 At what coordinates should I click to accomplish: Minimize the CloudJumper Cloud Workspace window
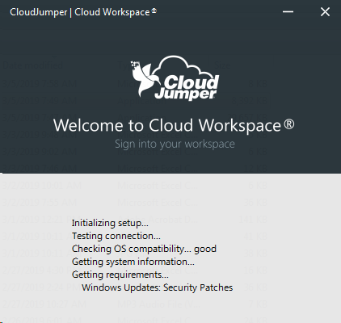[x=288, y=12]
